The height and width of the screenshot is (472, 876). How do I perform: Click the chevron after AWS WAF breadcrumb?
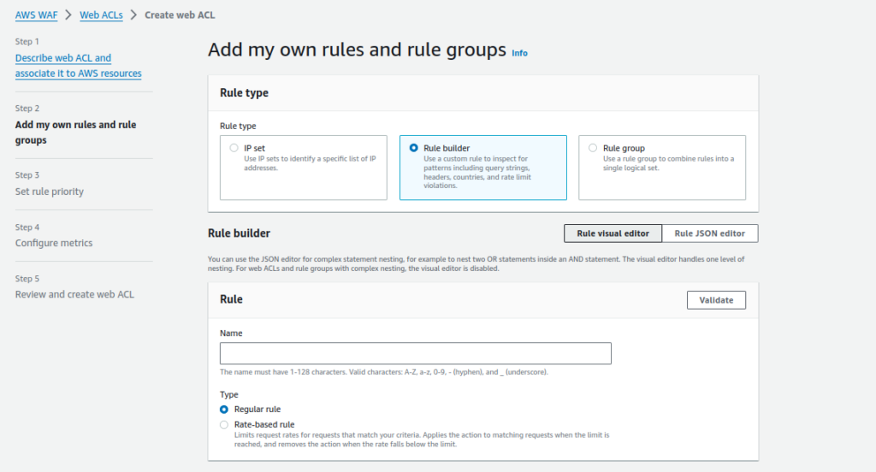point(68,15)
